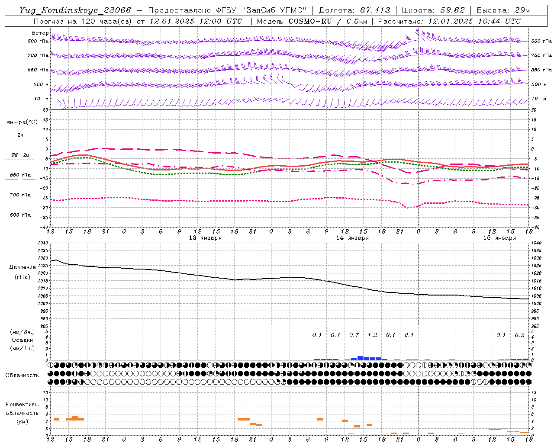Click the 500 м wind level label on left
The image size is (554, 443).
[x=41, y=84]
